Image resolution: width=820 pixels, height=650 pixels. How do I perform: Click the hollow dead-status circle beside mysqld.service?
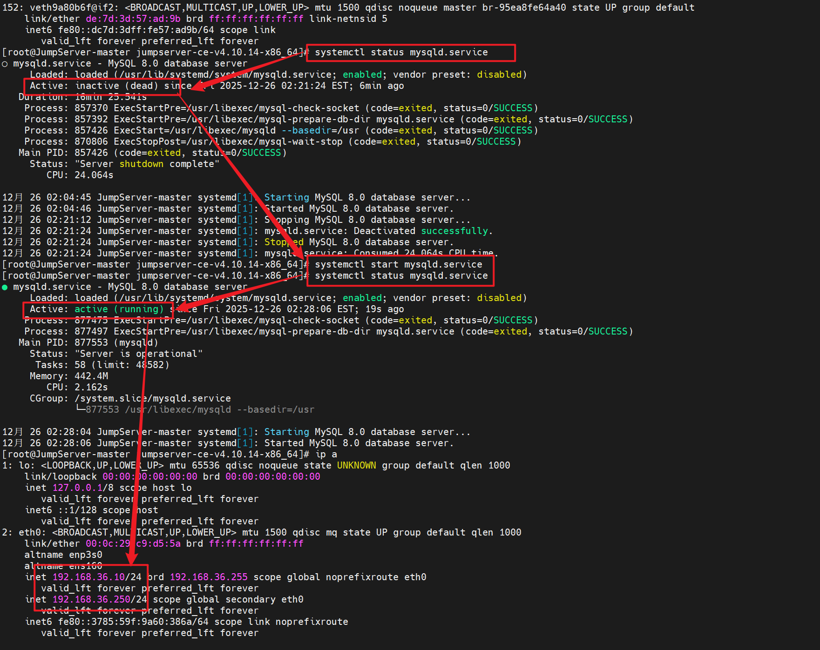coord(5,64)
